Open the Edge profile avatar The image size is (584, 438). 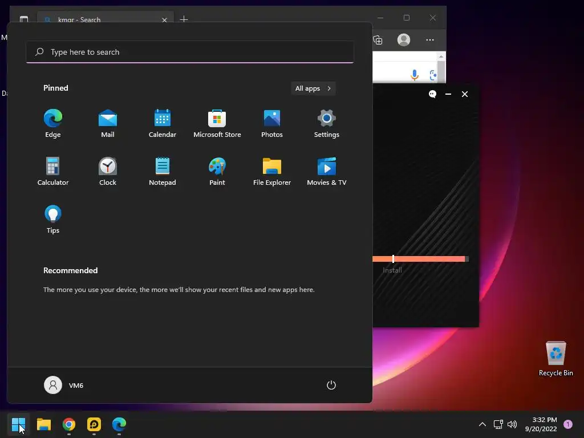pos(404,40)
